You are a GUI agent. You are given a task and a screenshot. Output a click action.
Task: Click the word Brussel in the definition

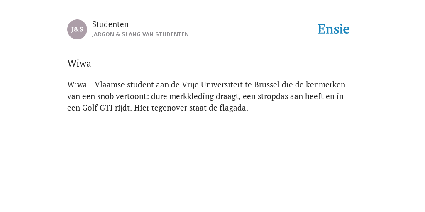click(x=267, y=84)
